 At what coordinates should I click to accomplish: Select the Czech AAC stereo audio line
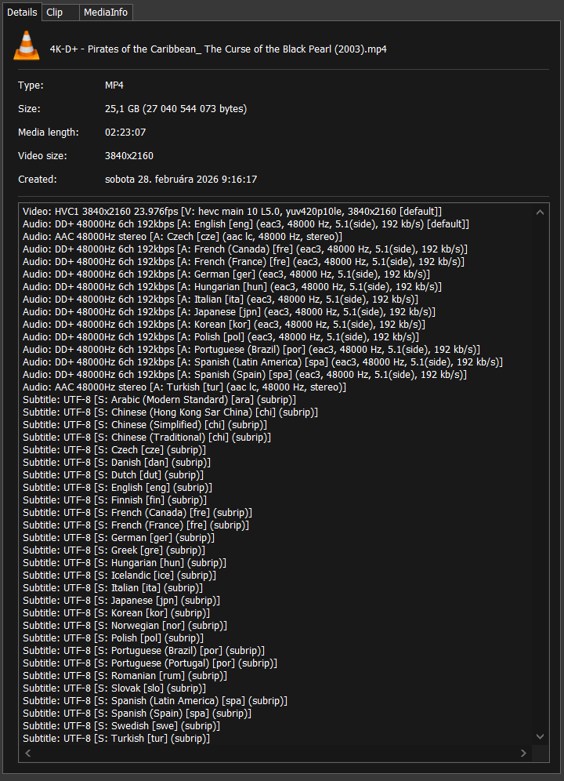(x=183, y=237)
